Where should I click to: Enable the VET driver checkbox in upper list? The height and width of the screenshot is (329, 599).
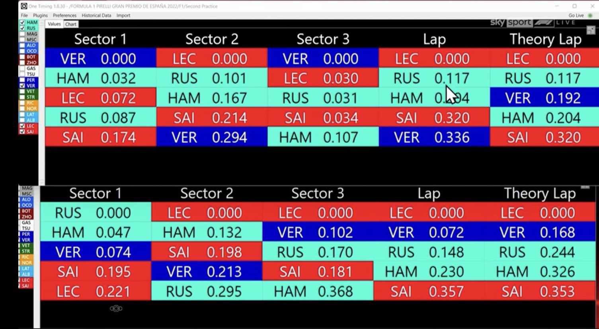coord(23,91)
